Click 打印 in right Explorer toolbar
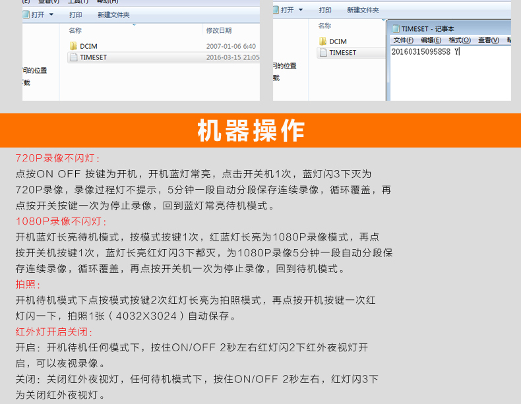 click(325, 11)
